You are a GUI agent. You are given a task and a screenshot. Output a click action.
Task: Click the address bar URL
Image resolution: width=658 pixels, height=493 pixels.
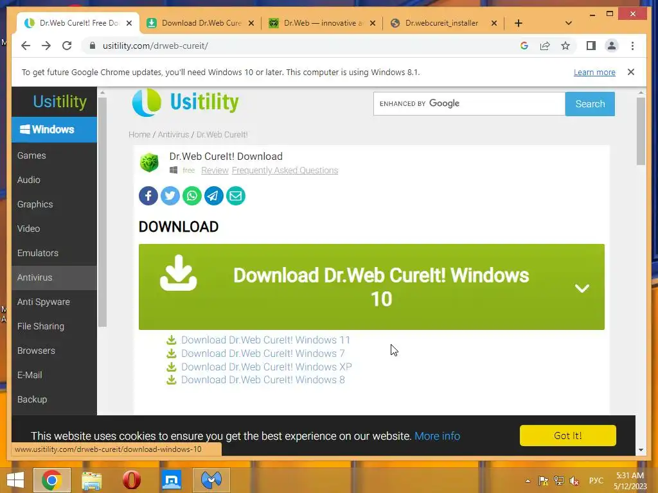(x=156, y=46)
